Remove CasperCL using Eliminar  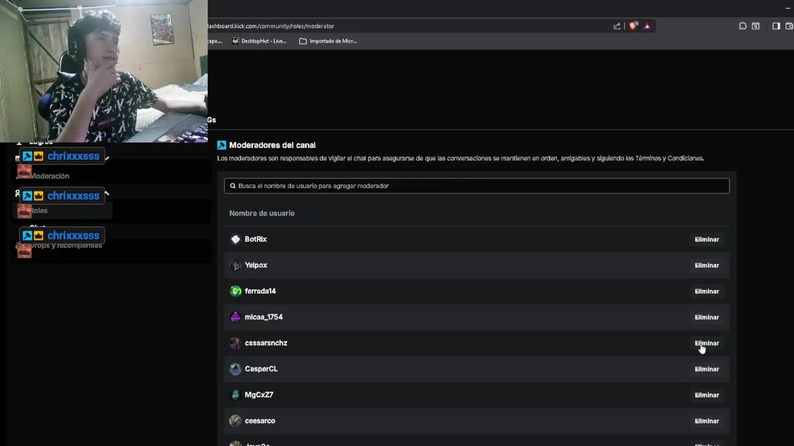coord(707,369)
